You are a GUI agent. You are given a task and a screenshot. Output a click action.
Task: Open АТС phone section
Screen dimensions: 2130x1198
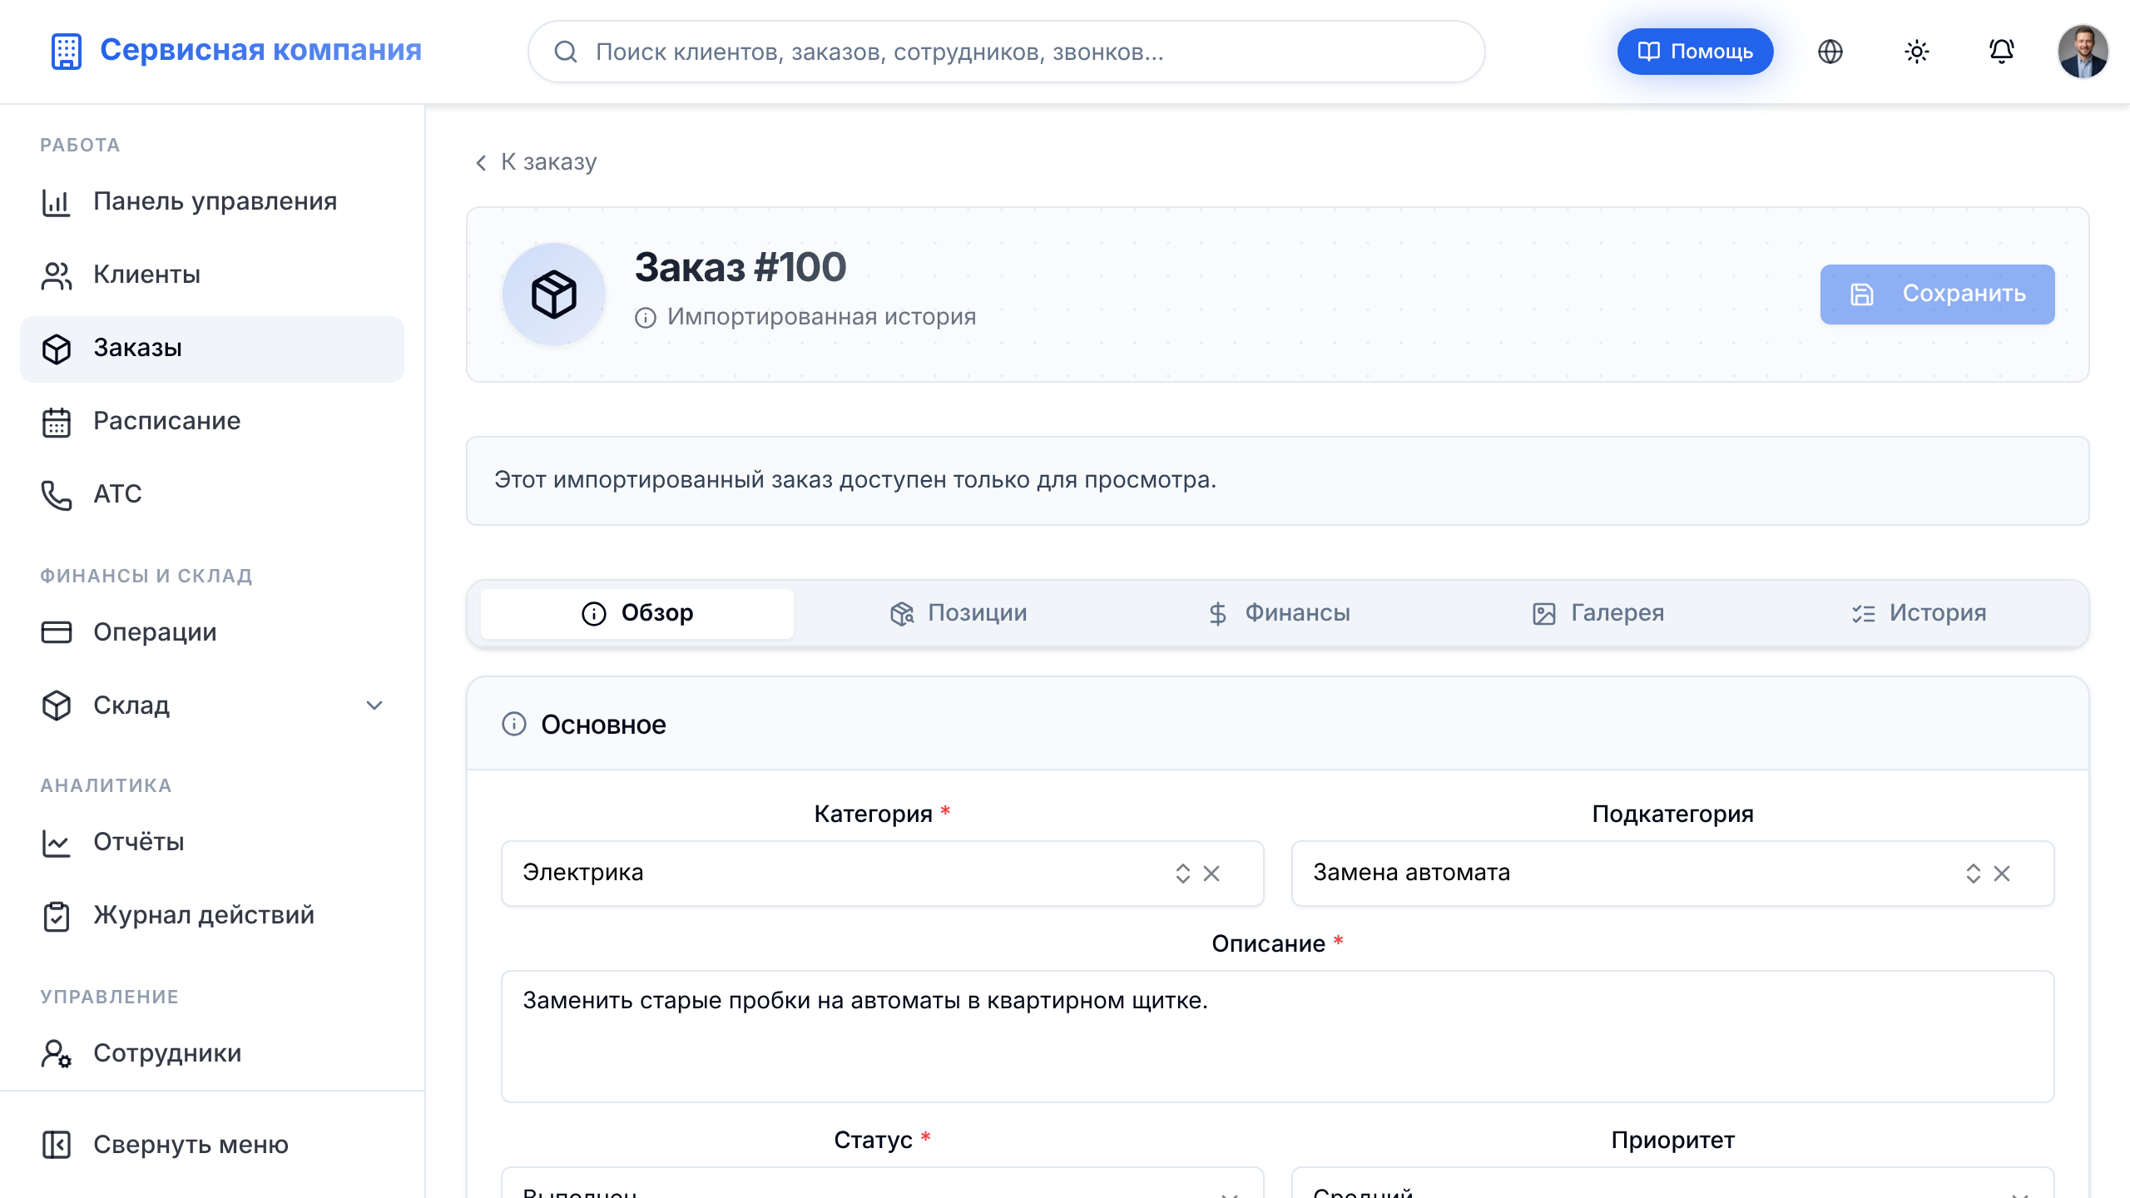point(212,494)
